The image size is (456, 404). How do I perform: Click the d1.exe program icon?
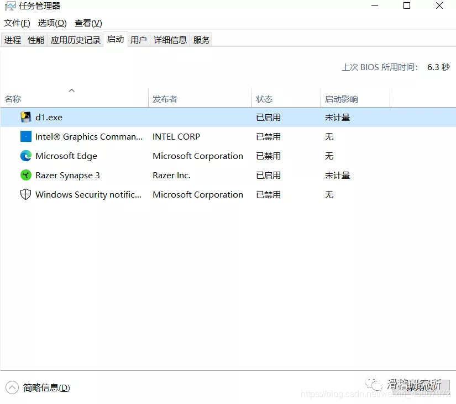tap(25, 117)
